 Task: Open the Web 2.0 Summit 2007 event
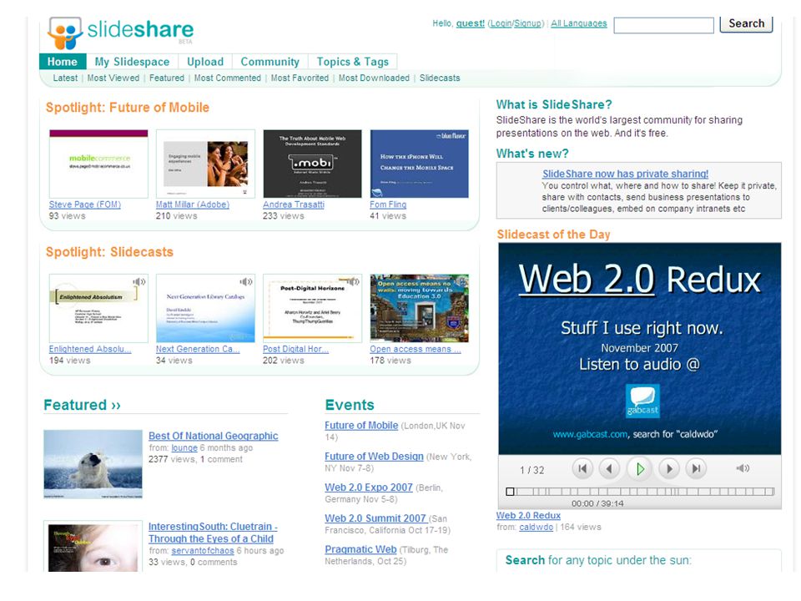click(x=375, y=518)
